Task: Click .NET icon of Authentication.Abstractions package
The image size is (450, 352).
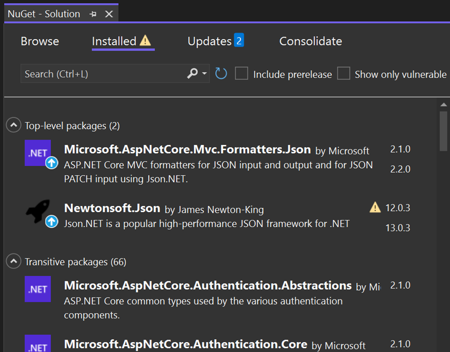Action: pyautogui.click(x=37, y=289)
